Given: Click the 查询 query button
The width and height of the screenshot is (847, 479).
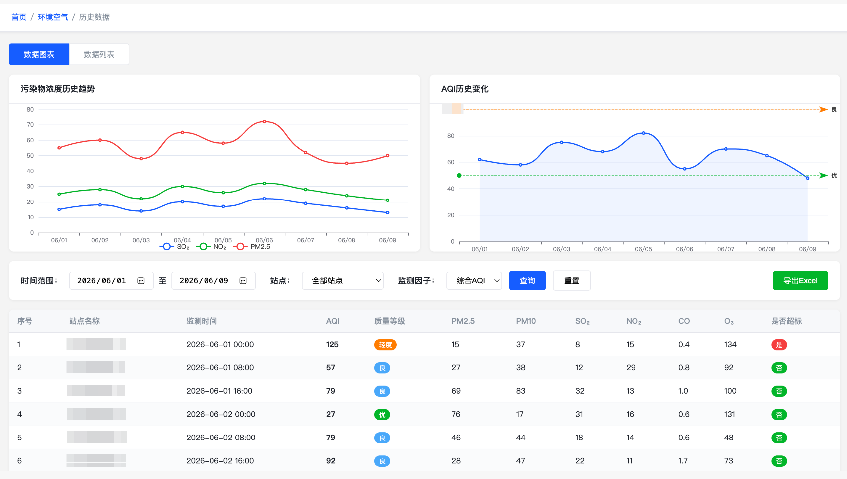Looking at the screenshot, I should 527,281.
